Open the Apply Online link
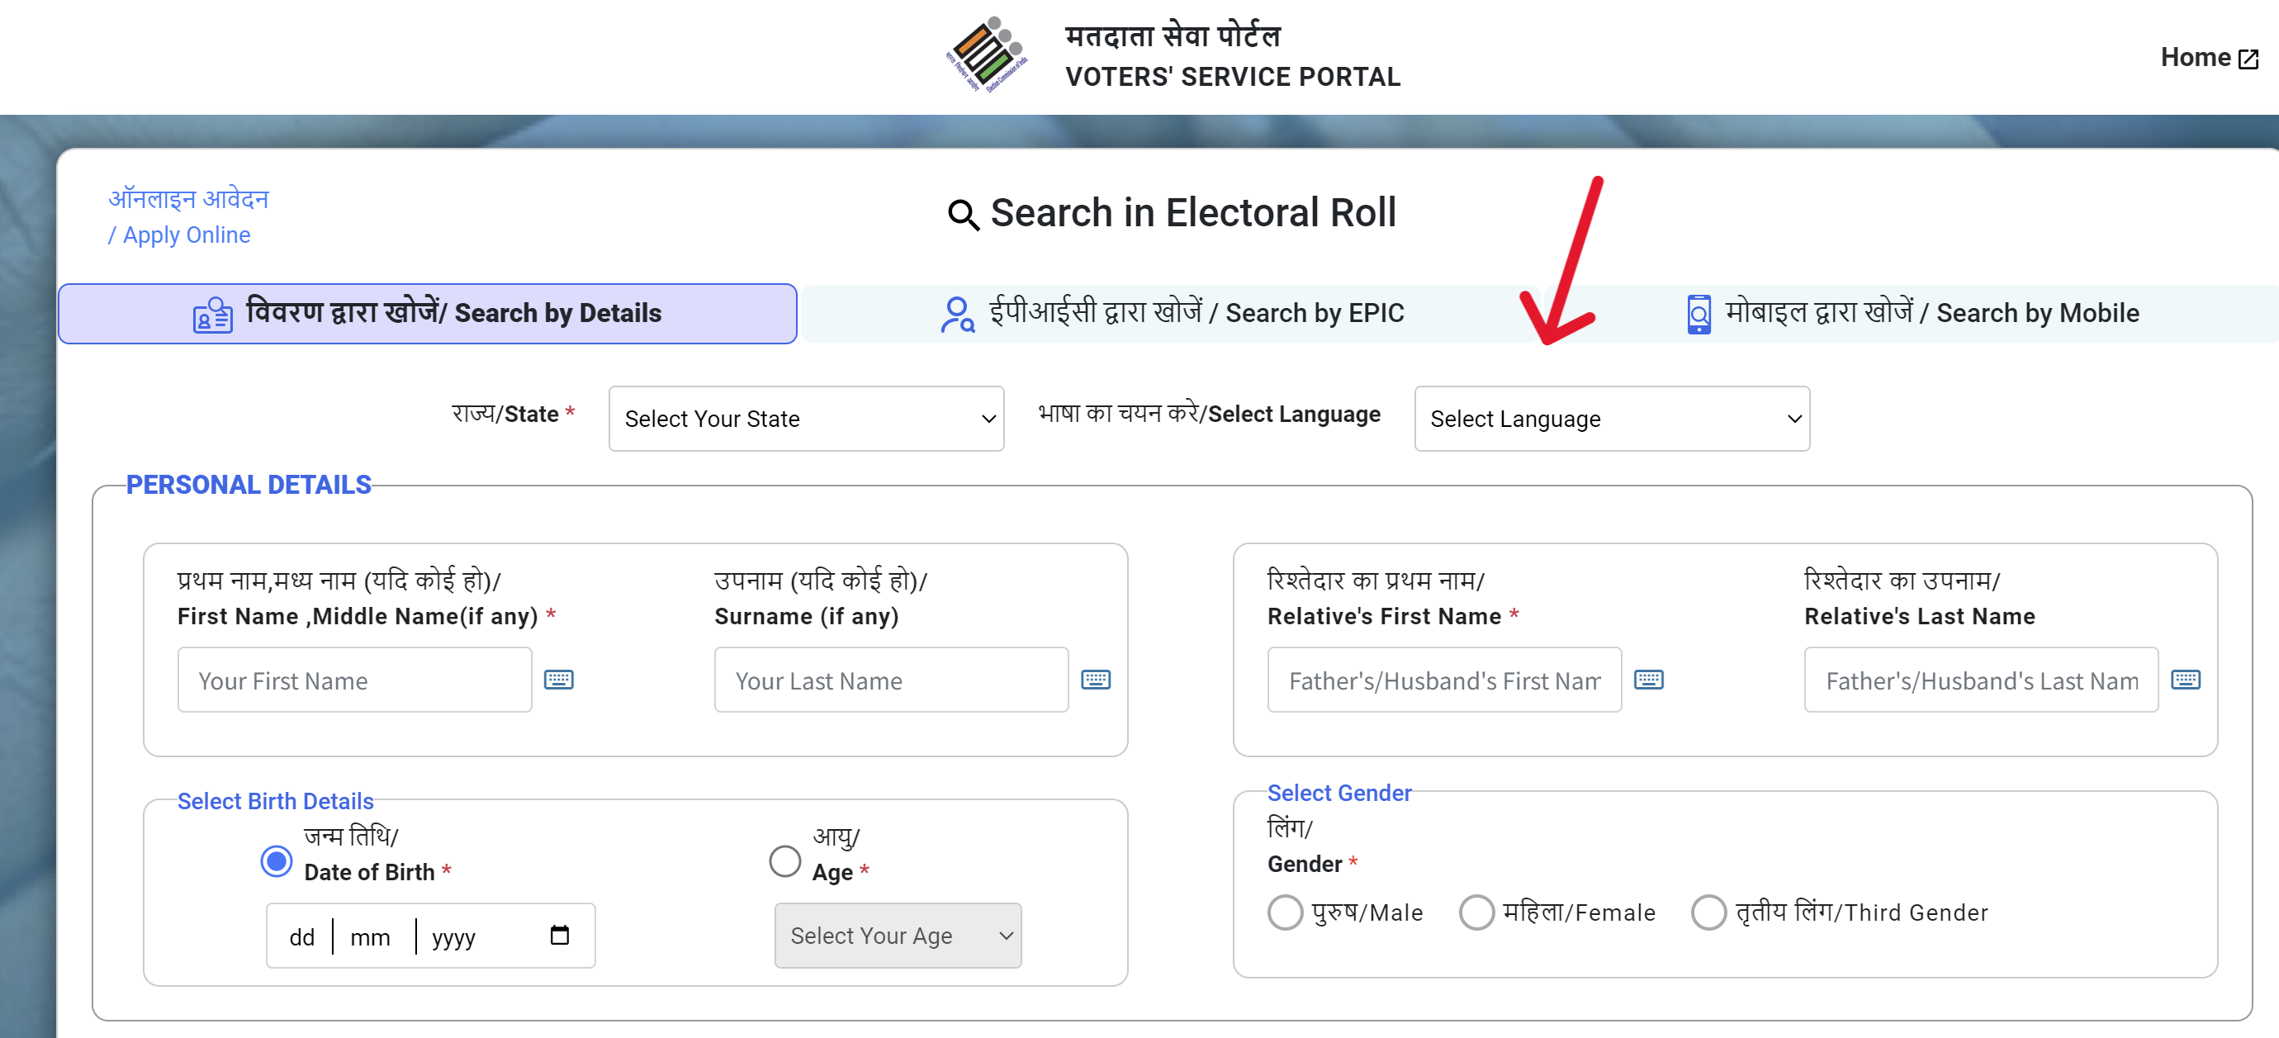2279x1038 pixels. (180, 234)
